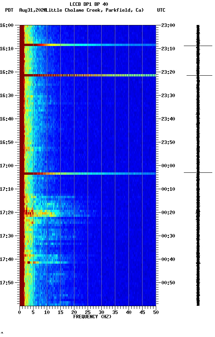Click the 23:50 UTC time label
The width and height of the screenshot is (215, 337).
(x=168, y=142)
